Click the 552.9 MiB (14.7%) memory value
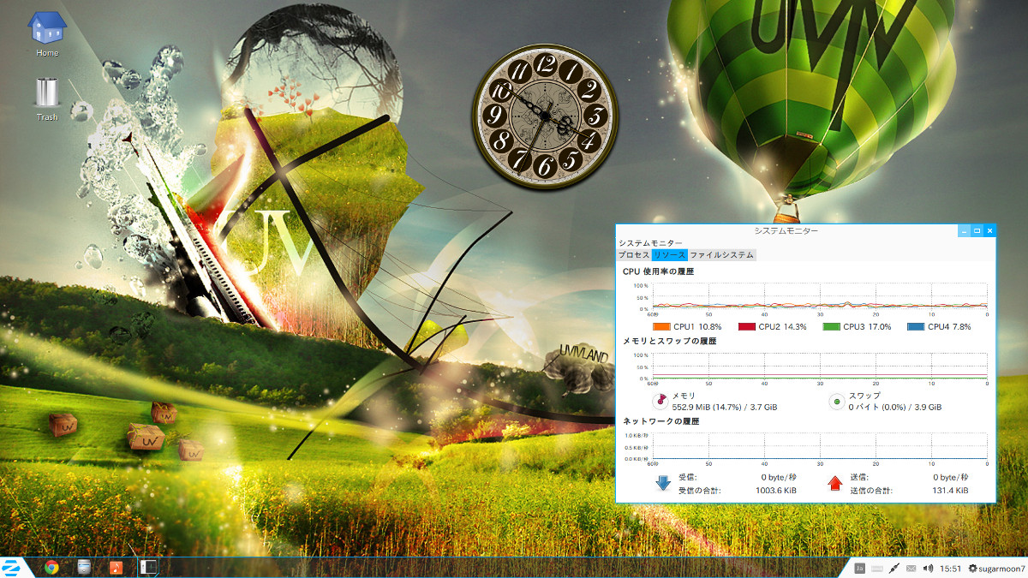The image size is (1028, 578). (725, 407)
